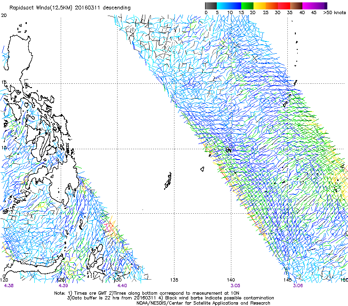348x306 pixels.
Task: Click the green 15-20 knots legend swatch
Action: (x=247, y=6)
